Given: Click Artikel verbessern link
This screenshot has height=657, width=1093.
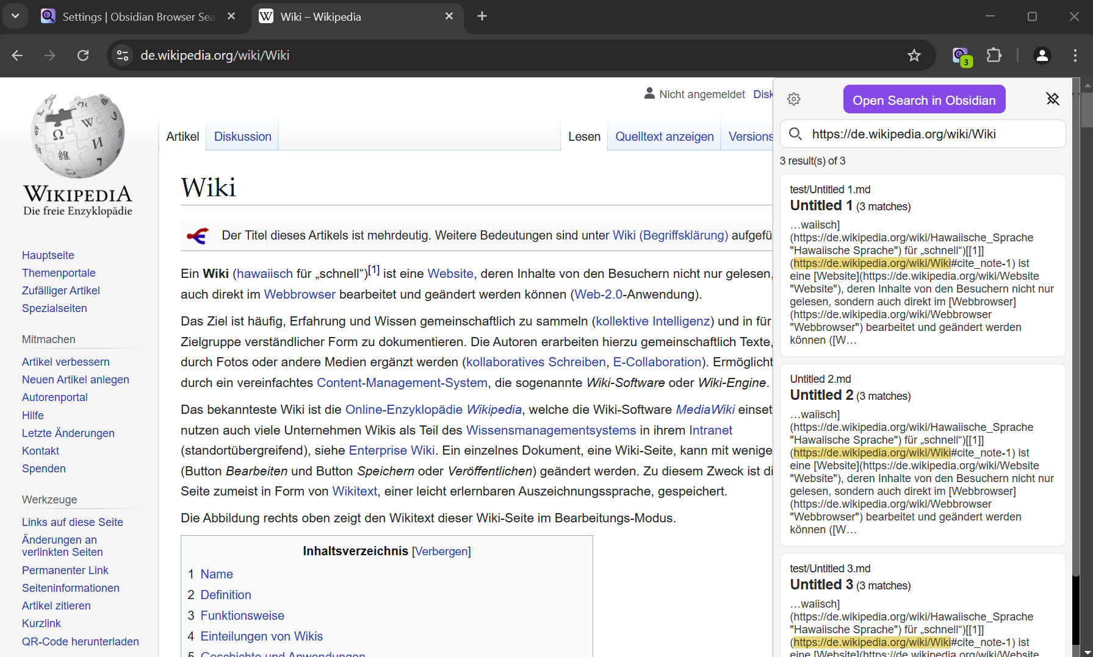Looking at the screenshot, I should (66, 362).
